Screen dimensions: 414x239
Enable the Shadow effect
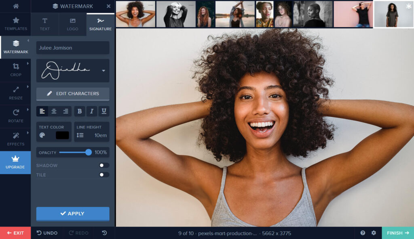[104, 165]
